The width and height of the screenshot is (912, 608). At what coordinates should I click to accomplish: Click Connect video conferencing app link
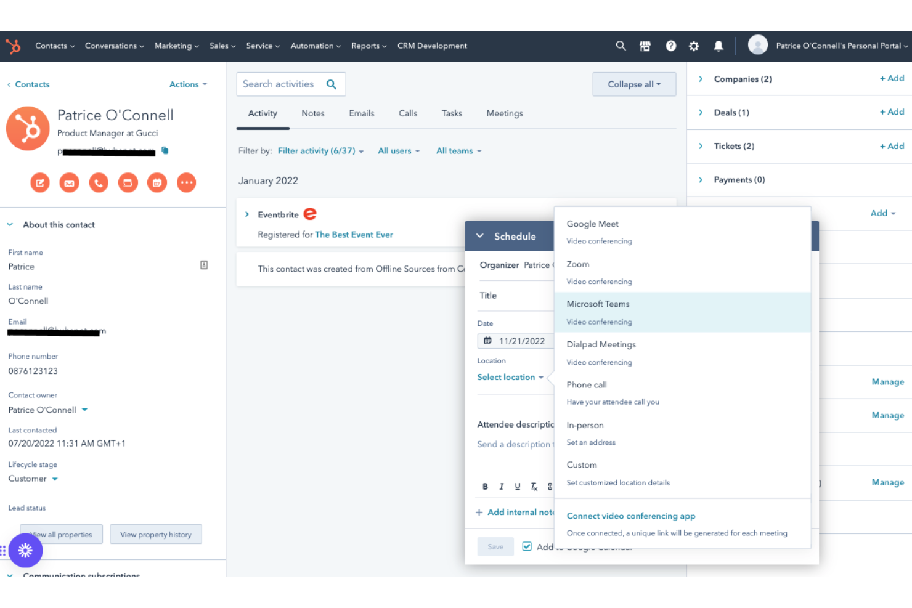[630, 516]
